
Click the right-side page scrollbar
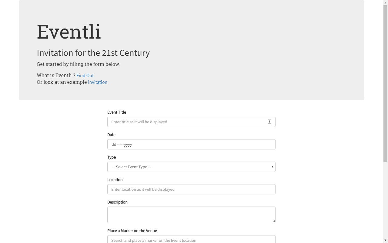[x=386, y=122]
